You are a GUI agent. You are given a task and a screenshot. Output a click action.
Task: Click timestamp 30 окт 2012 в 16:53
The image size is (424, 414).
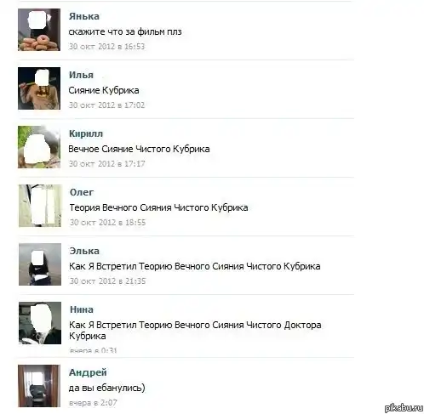point(106,47)
